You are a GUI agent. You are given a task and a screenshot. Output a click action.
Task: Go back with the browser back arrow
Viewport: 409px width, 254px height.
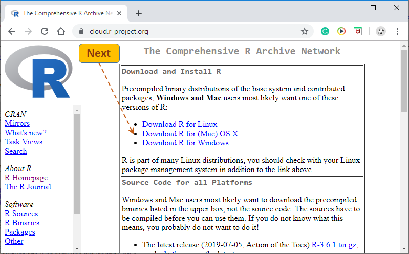[12, 31]
